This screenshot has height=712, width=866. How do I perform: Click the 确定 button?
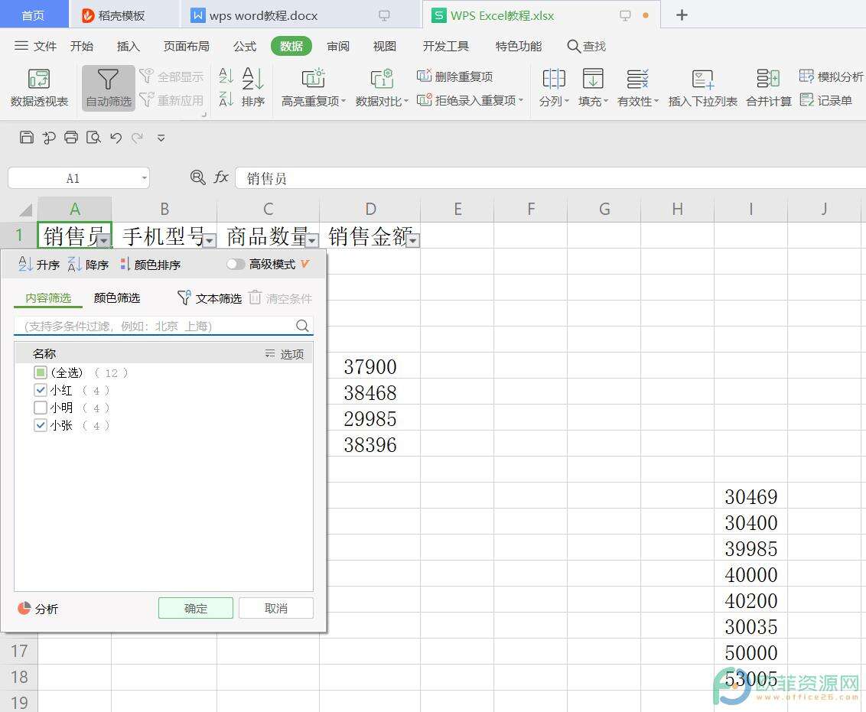tap(196, 608)
